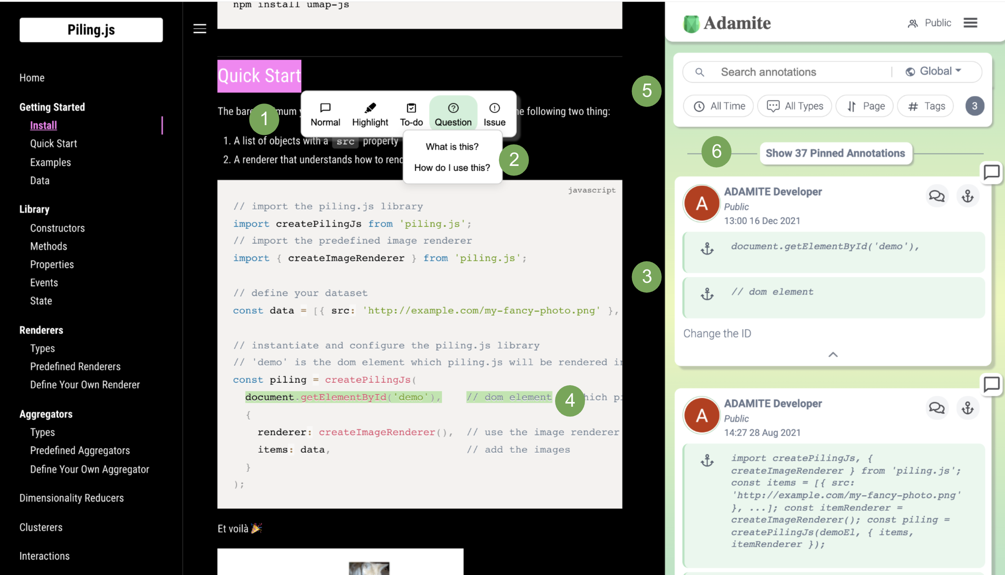Open Methods under Library
This screenshot has width=1005, height=575.
point(49,246)
